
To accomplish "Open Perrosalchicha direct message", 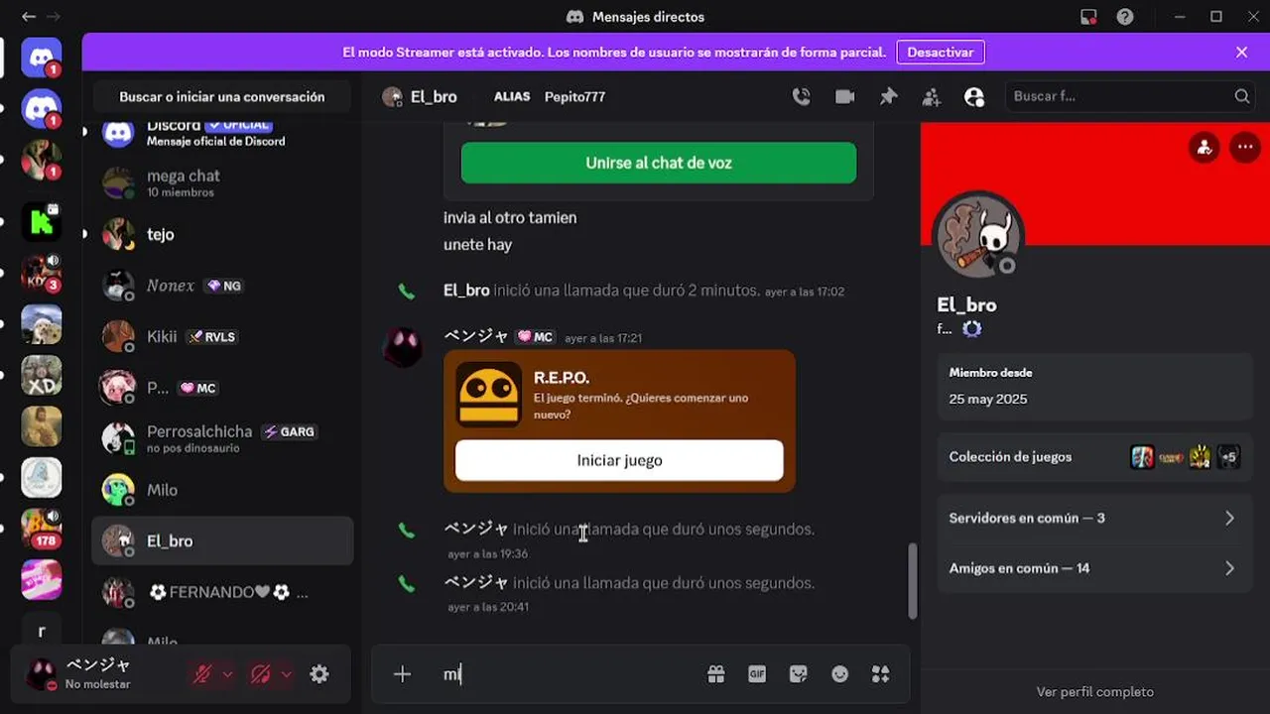I will tap(222, 438).
